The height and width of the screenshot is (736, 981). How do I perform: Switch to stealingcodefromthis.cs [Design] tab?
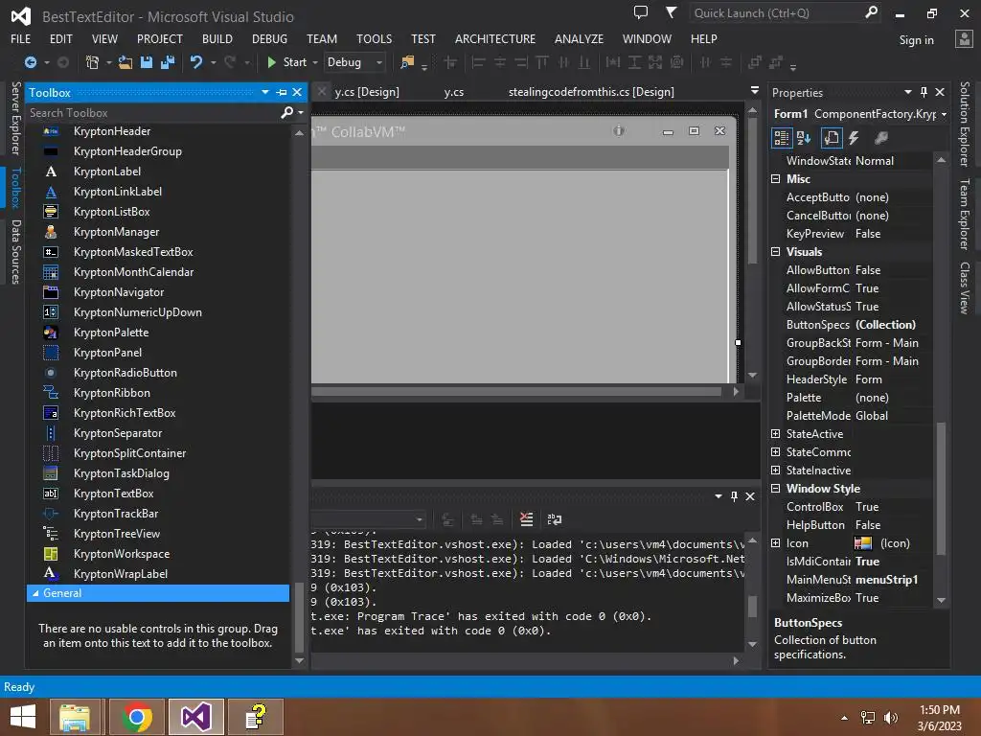click(591, 92)
